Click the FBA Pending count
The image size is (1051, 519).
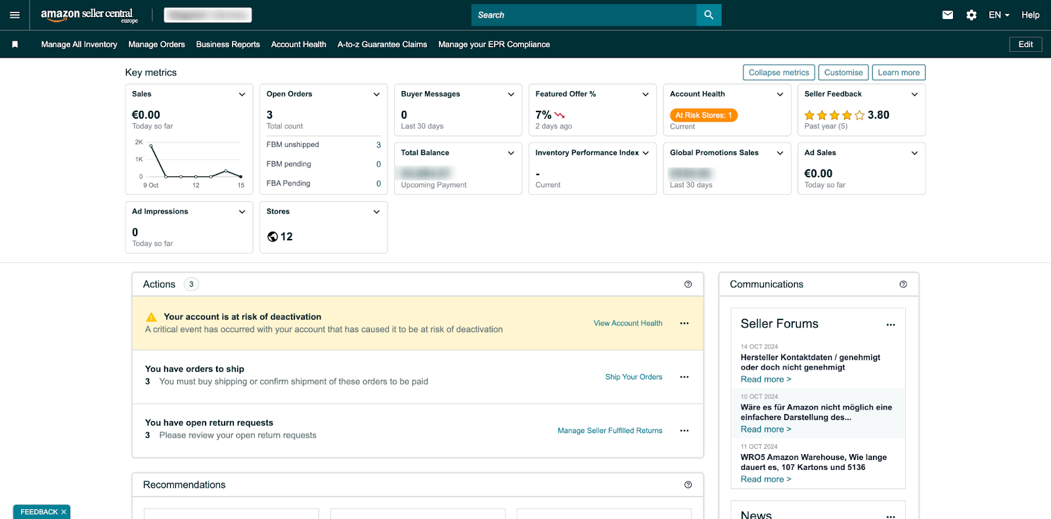378,184
